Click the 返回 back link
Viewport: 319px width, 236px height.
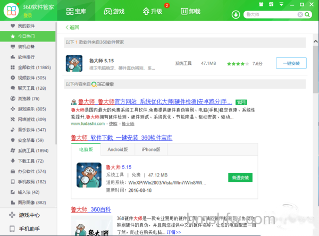coord(72,27)
